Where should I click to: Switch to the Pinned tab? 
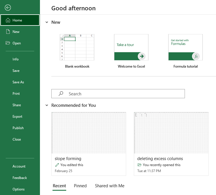pyautogui.click(x=80, y=186)
